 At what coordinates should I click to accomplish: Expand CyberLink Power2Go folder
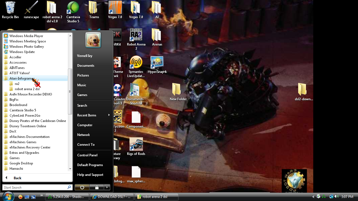click(36, 115)
